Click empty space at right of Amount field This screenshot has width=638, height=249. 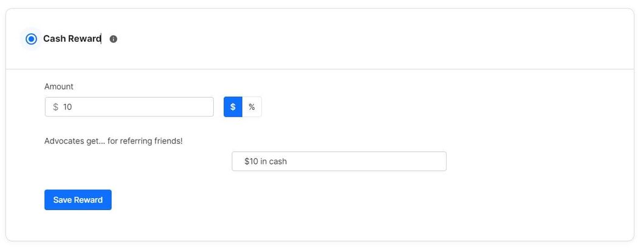[182, 107]
